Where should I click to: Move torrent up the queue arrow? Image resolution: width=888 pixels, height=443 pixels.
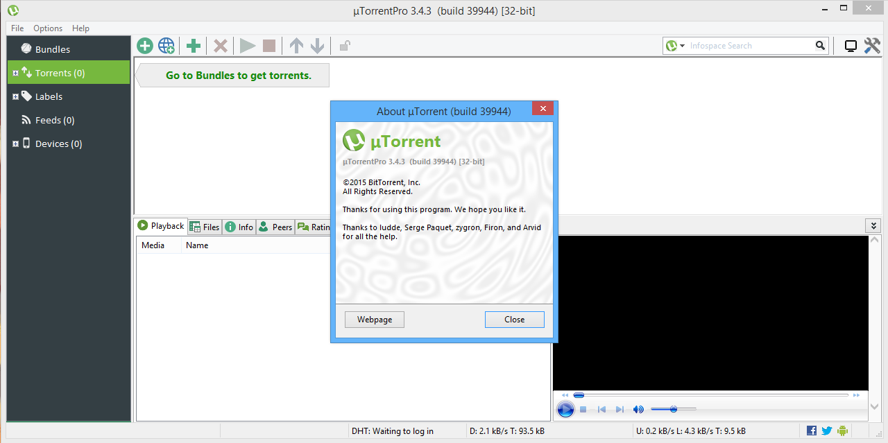[x=296, y=46]
